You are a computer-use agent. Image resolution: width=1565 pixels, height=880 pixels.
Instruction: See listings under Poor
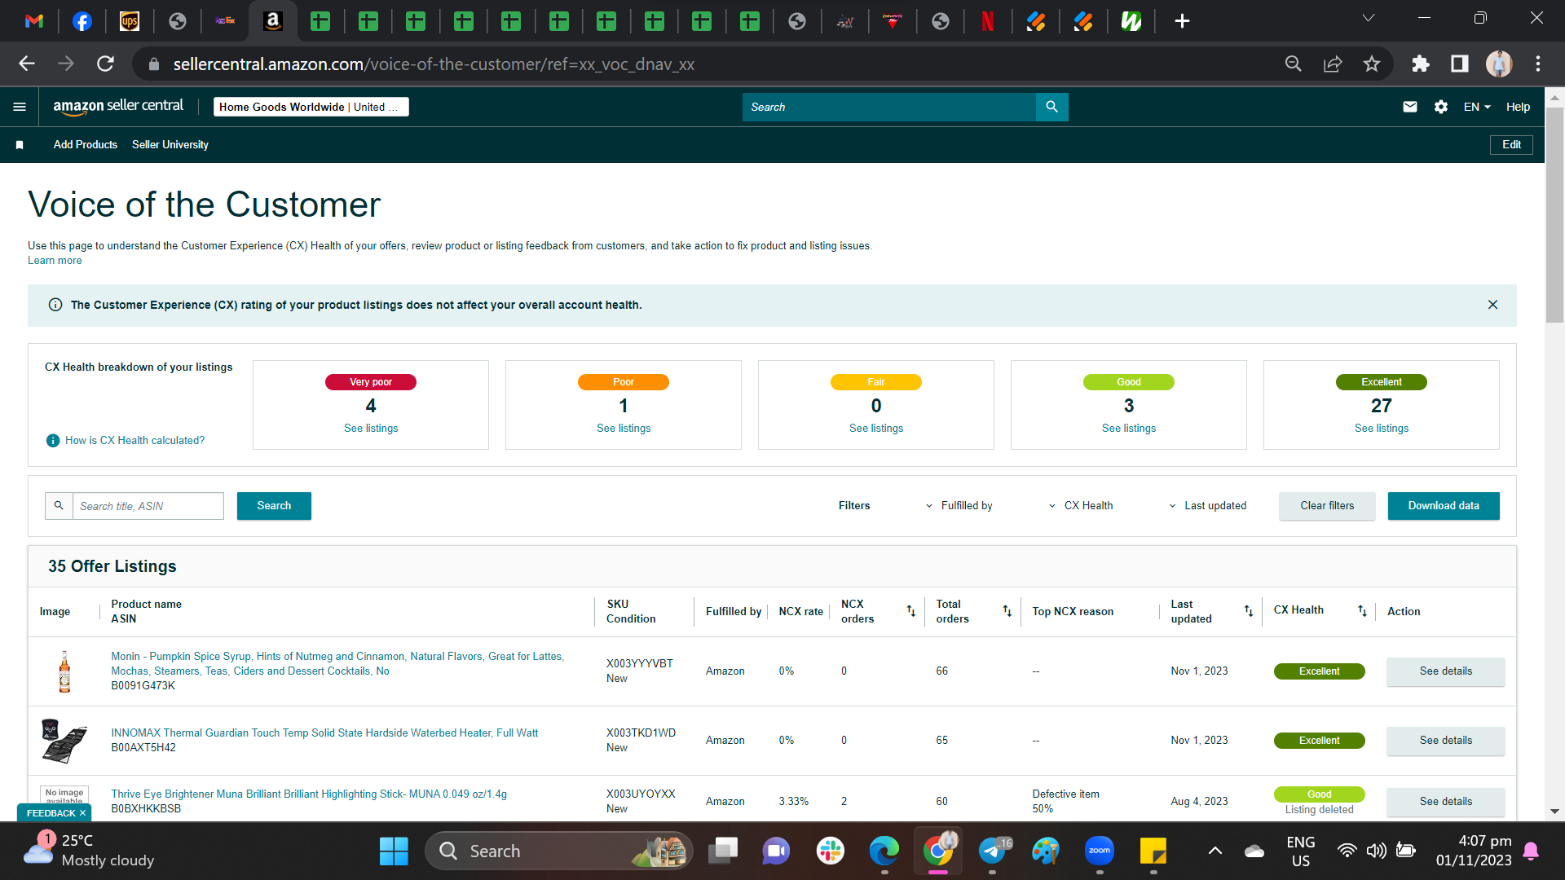(x=624, y=429)
